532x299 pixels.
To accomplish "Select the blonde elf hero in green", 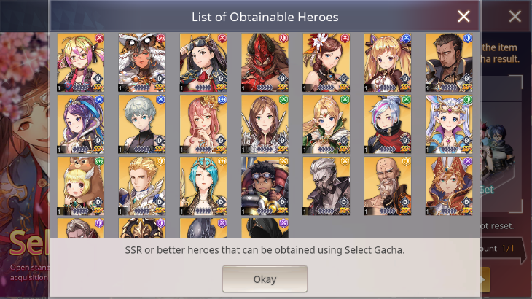I will (326, 124).
